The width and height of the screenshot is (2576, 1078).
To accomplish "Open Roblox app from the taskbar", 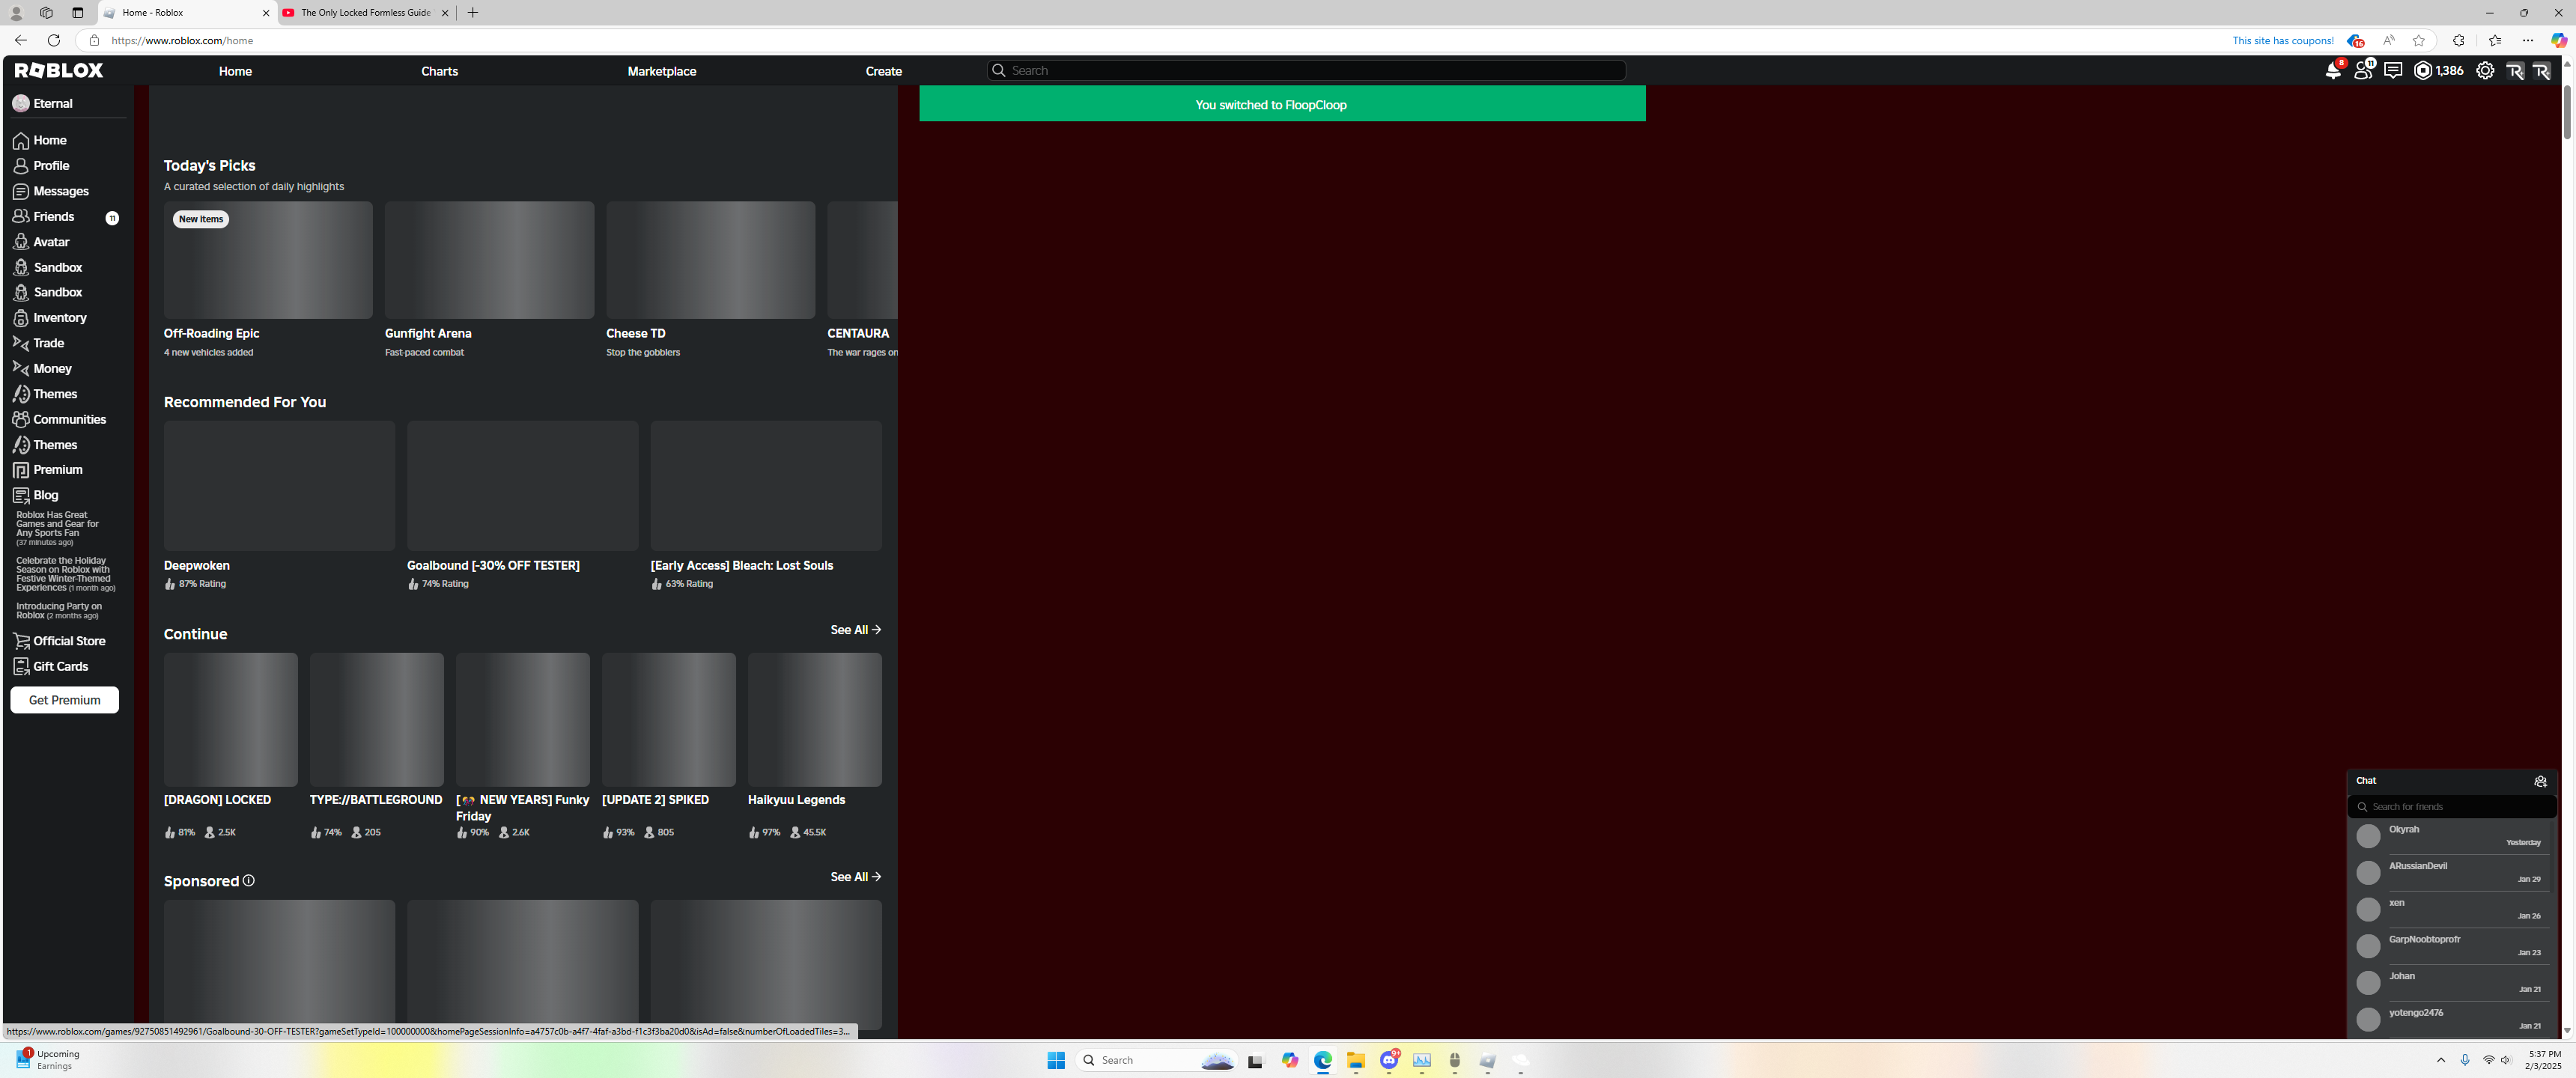I will coord(1488,1060).
